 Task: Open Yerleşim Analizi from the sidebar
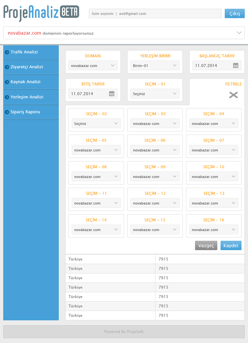27,97
